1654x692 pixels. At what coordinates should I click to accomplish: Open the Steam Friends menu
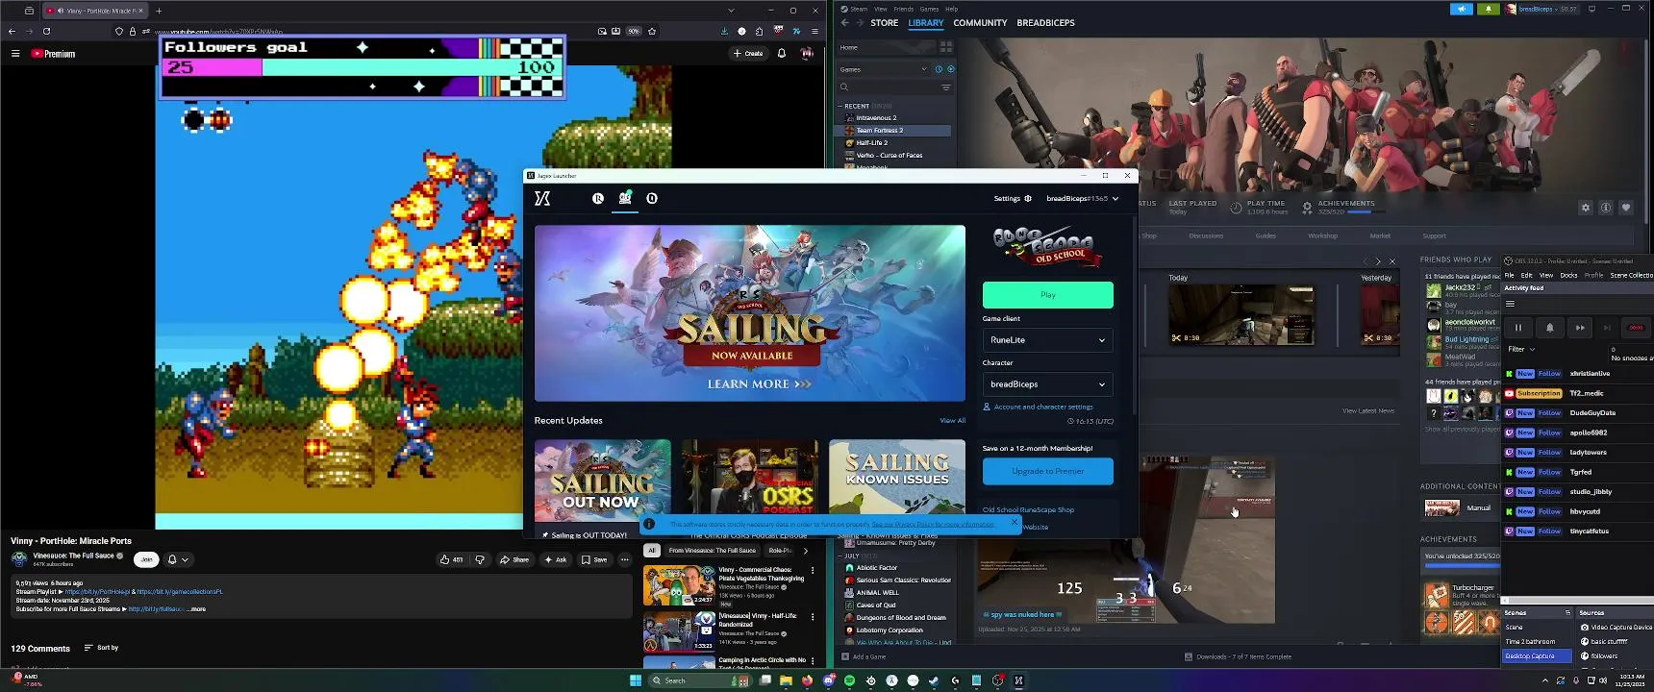click(903, 9)
